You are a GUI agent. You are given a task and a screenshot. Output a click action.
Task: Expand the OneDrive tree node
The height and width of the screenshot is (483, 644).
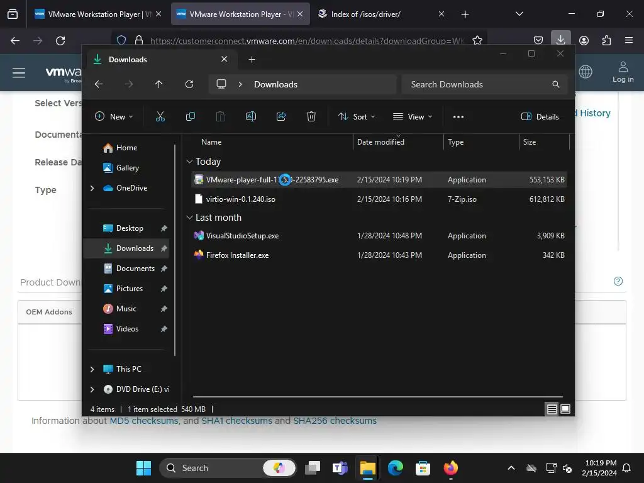[x=92, y=188]
